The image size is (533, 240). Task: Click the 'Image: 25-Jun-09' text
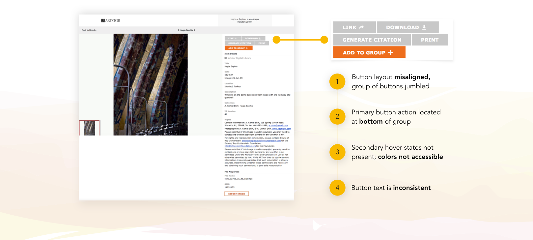(234, 78)
